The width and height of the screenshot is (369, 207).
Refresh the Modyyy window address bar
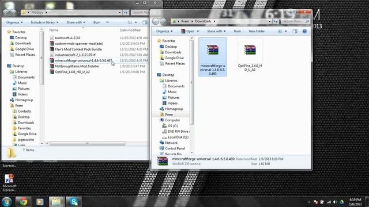(x=126, y=12)
